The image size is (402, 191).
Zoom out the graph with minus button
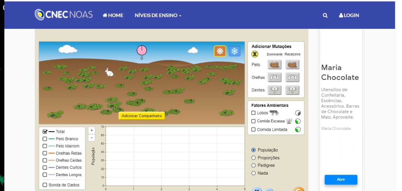pos(92,137)
